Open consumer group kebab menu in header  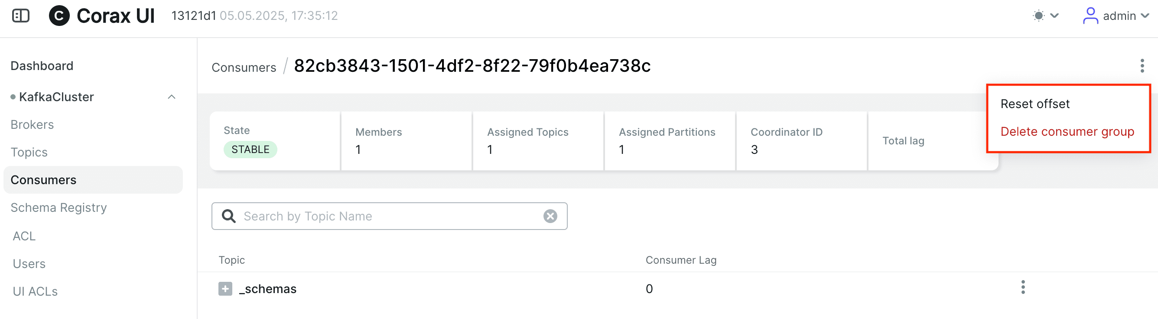click(x=1142, y=66)
